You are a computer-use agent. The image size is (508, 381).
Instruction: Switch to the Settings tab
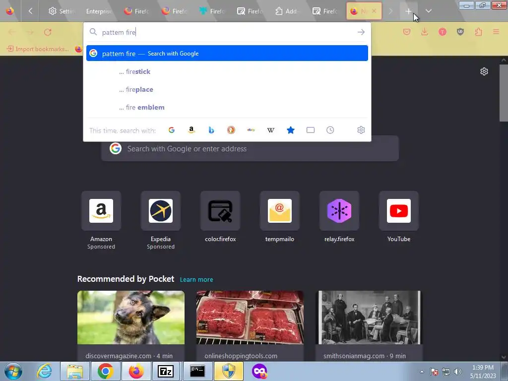point(62,11)
